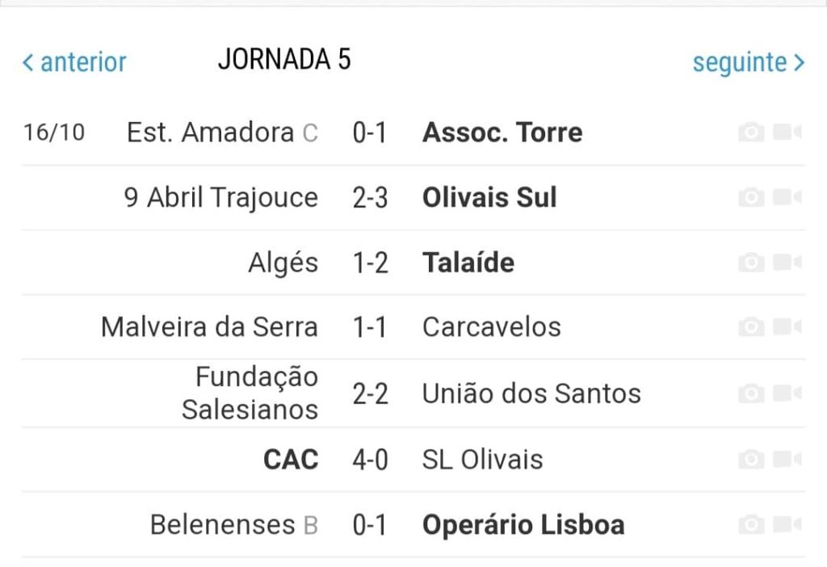The image size is (827, 567).
Task: Open video icon for 9 Abril Trajouce match
Action: (x=787, y=197)
